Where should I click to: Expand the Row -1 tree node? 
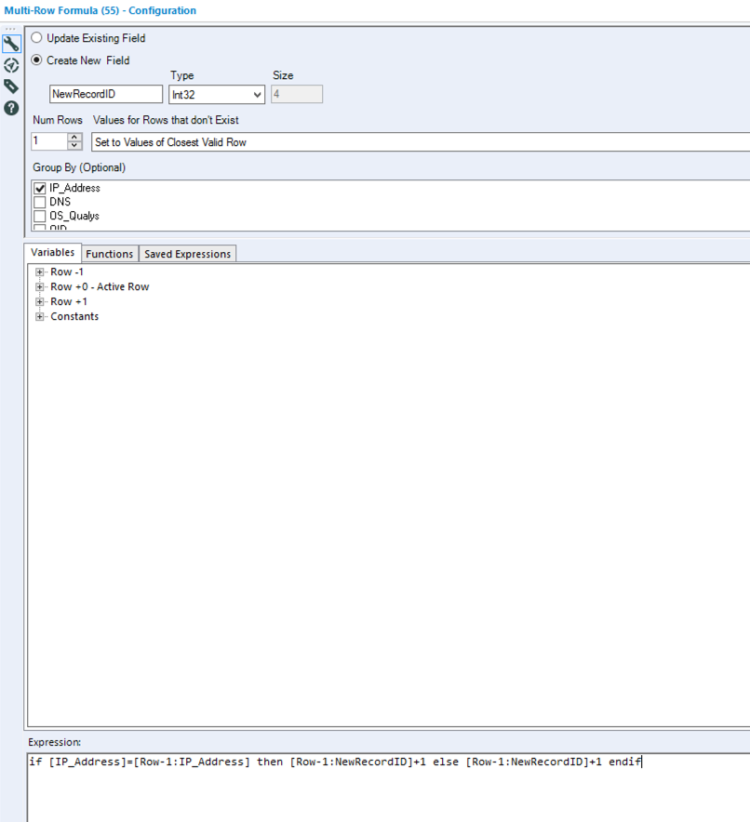click(39, 272)
